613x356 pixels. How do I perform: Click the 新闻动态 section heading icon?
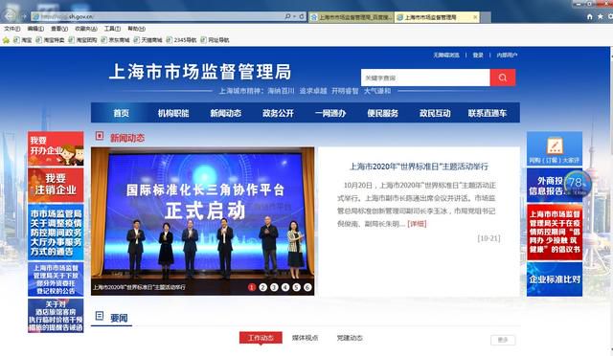(100, 136)
